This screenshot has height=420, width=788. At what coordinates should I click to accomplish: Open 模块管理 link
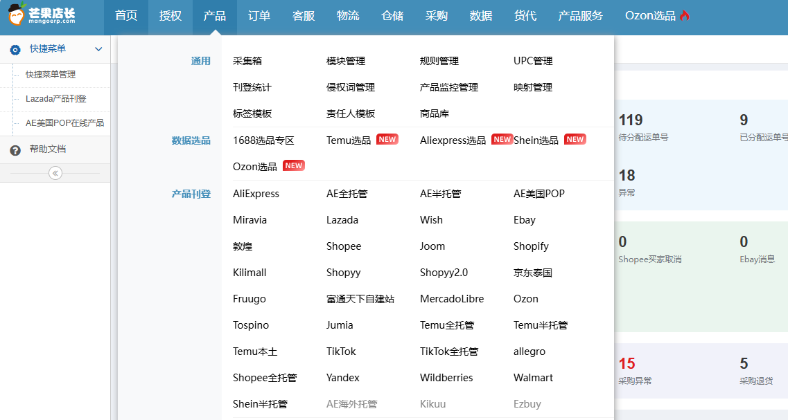tap(346, 61)
